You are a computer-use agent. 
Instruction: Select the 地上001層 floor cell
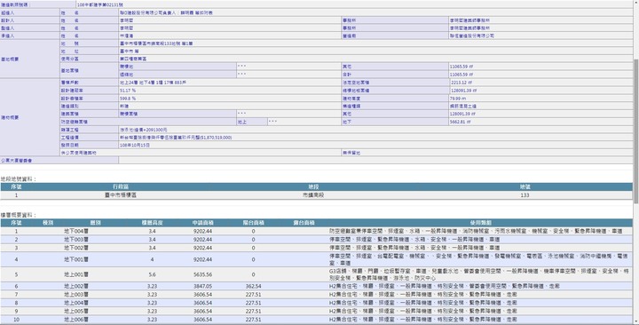76,274
